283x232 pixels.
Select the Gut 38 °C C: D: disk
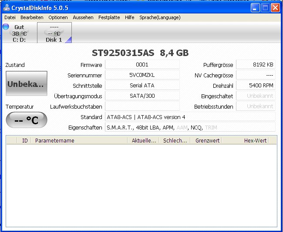pyautogui.click(x=19, y=33)
